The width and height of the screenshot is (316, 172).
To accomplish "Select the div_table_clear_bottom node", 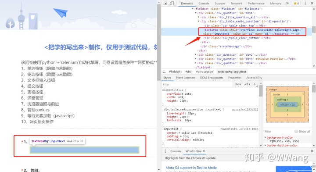I will click(x=237, y=38).
